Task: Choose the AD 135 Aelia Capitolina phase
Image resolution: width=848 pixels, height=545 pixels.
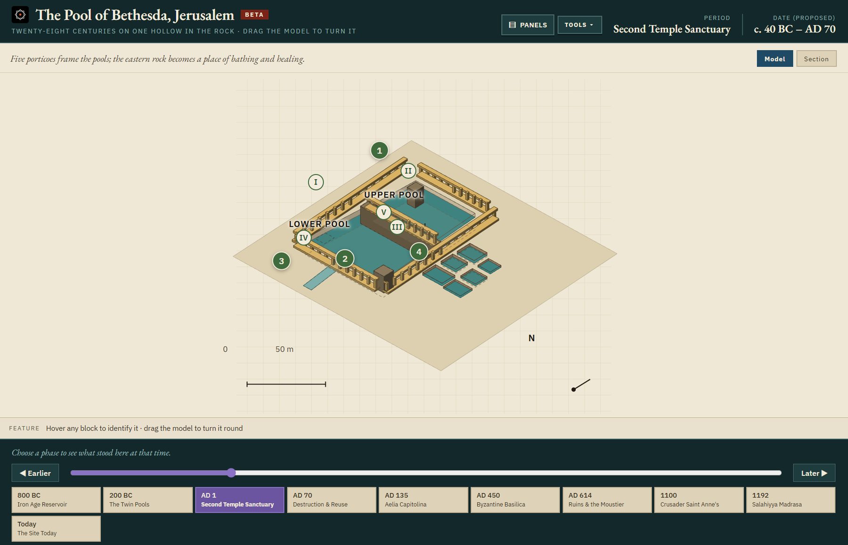Action: tap(424, 500)
